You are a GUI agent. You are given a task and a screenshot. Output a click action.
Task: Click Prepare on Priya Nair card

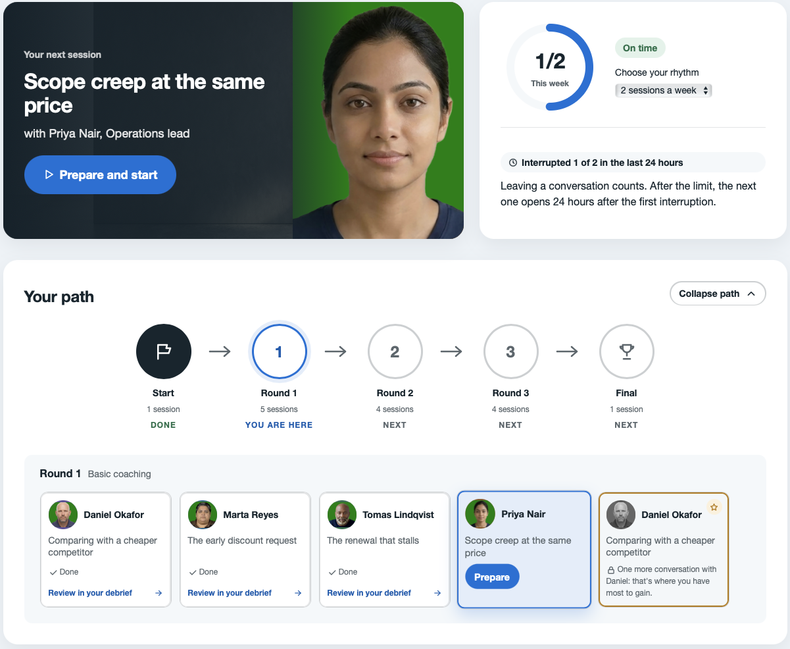click(x=492, y=577)
